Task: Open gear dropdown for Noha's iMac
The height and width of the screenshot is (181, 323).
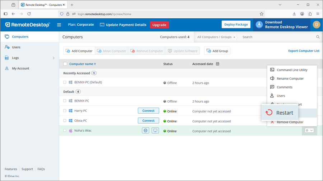Action: (309, 131)
